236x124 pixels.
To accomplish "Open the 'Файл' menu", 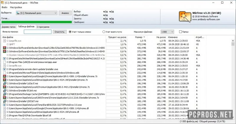I will (x=4, y=7).
